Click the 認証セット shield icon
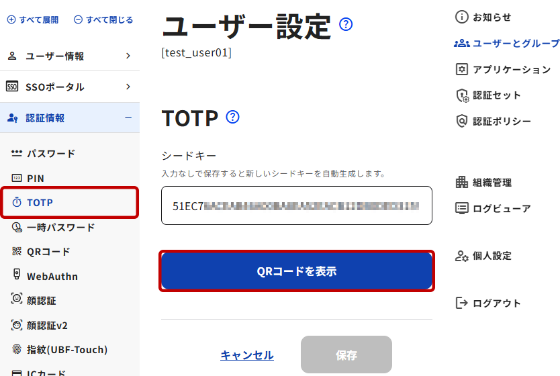The height and width of the screenshot is (376, 560). tap(461, 95)
